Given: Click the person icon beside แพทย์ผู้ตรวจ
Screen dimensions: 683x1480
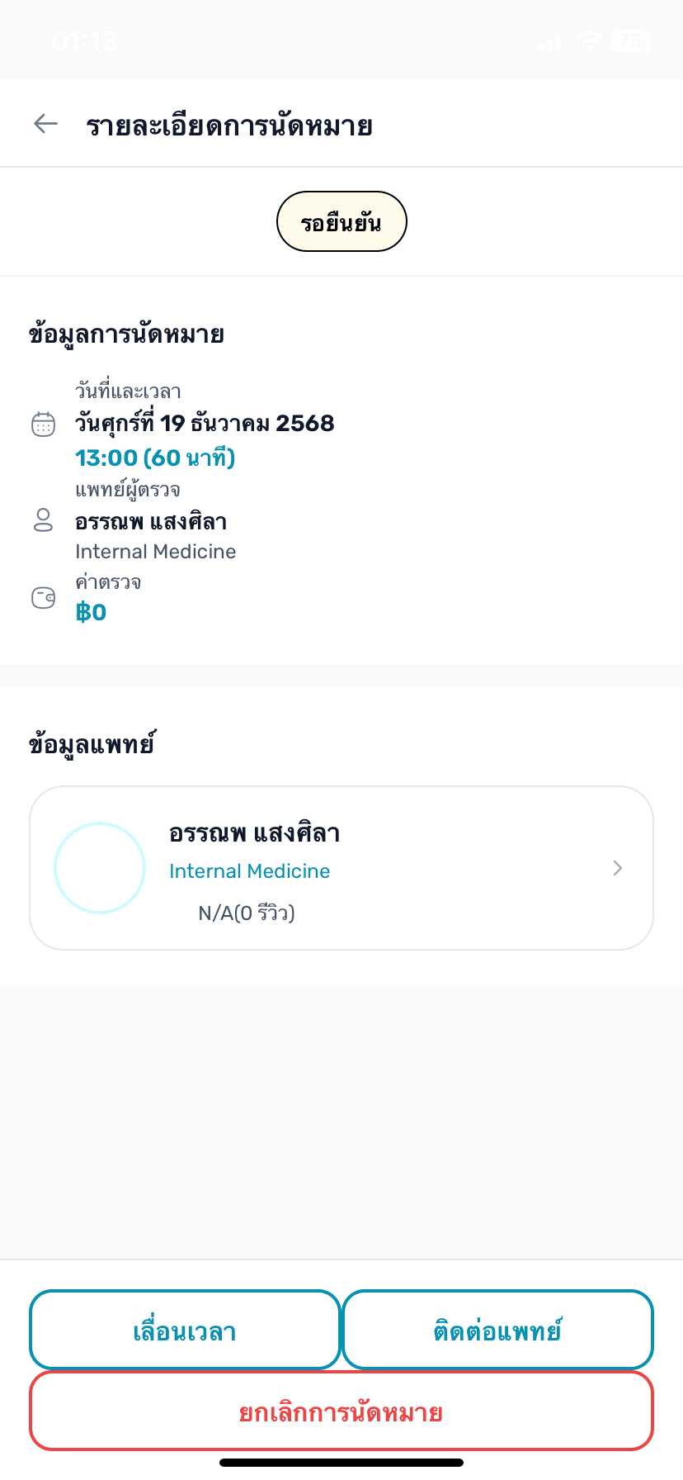Looking at the screenshot, I should click(43, 520).
